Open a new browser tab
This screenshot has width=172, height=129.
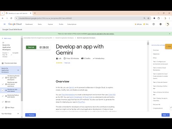pyautogui.click(x=35, y=13)
